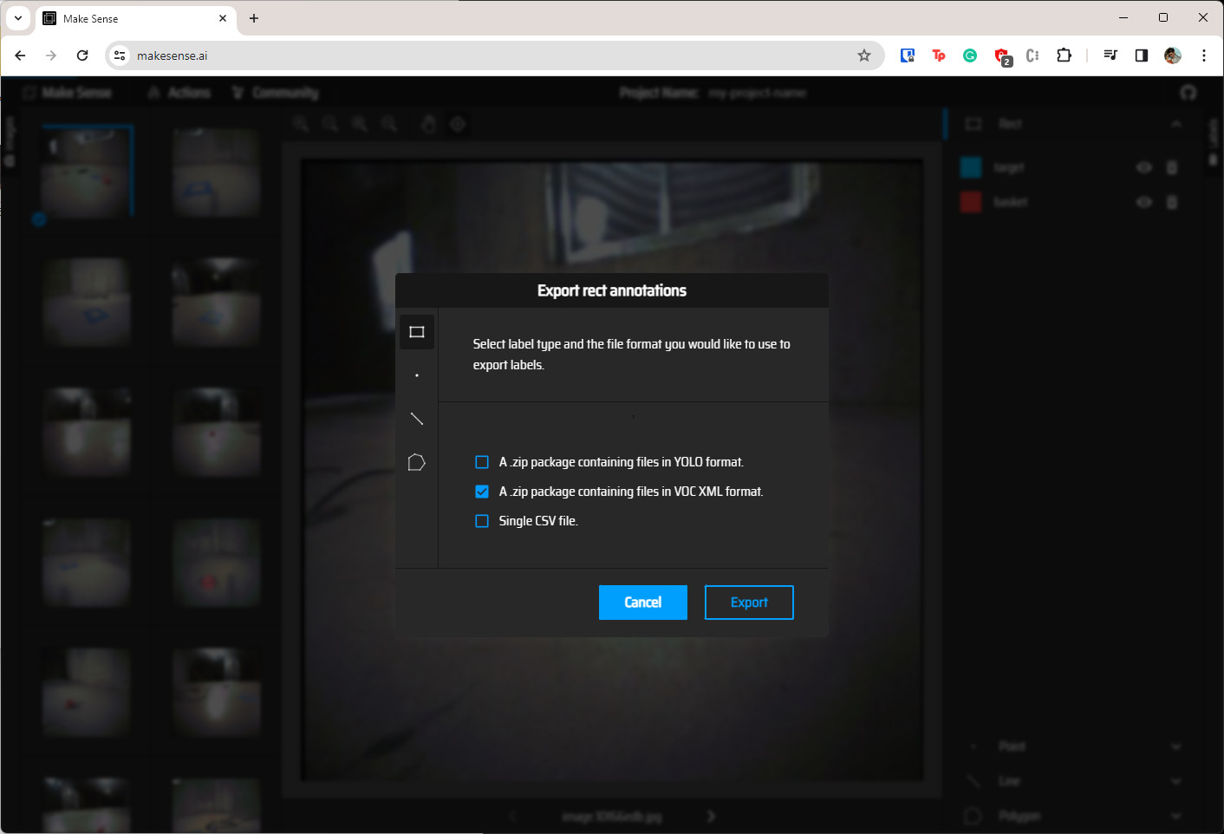This screenshot has height=834, width=1224.
Task: Select the Rect label type icon
Action: click(417, 332)
